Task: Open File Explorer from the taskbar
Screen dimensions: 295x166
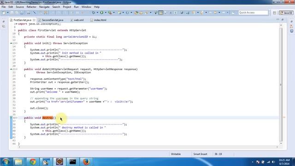Action: coord(18,162)
